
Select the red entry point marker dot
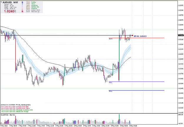point(132,35)
